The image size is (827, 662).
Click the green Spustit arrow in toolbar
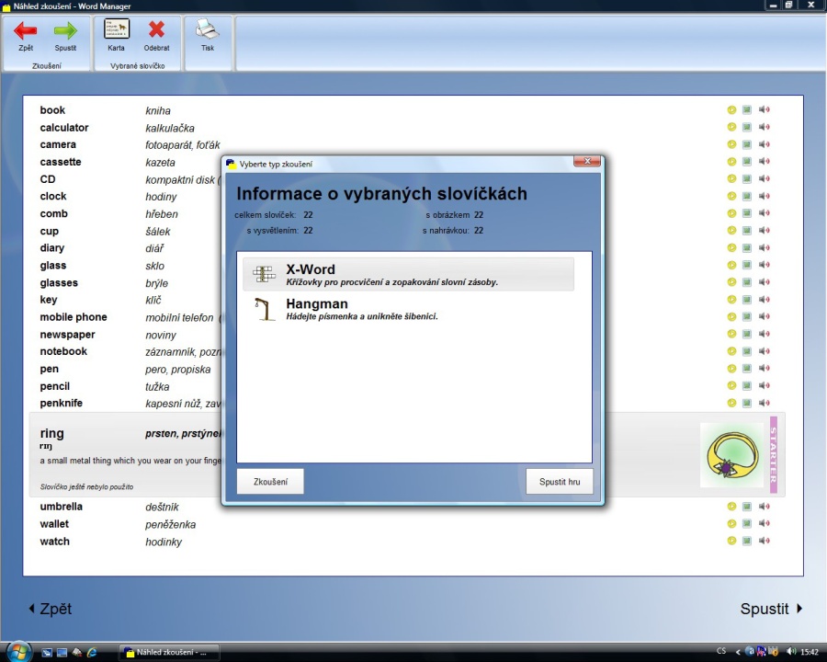[x=65, y=31]
